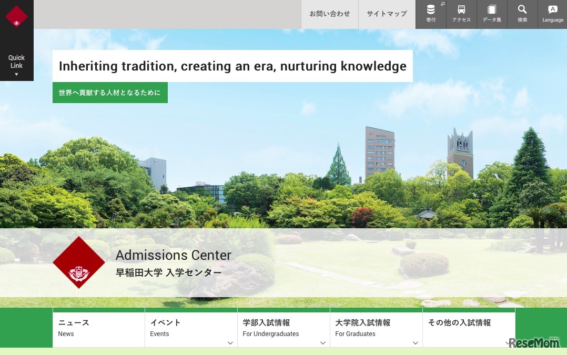This screenshot has height=355, width=567.
Task: Click the small external-link icon beside 寄付
Action: click(443, 4)
